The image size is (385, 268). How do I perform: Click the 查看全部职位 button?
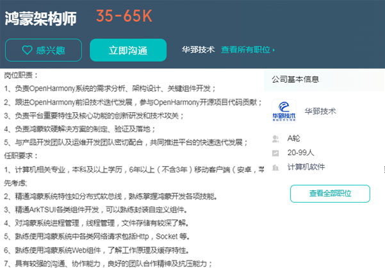330,194
